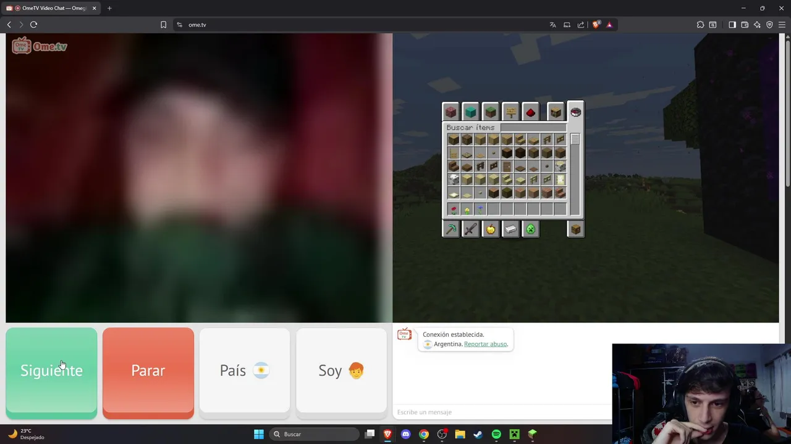Screen dimensions: 791x444
Task: Select the golden apple food tab
Action: [x=490, y=229]
